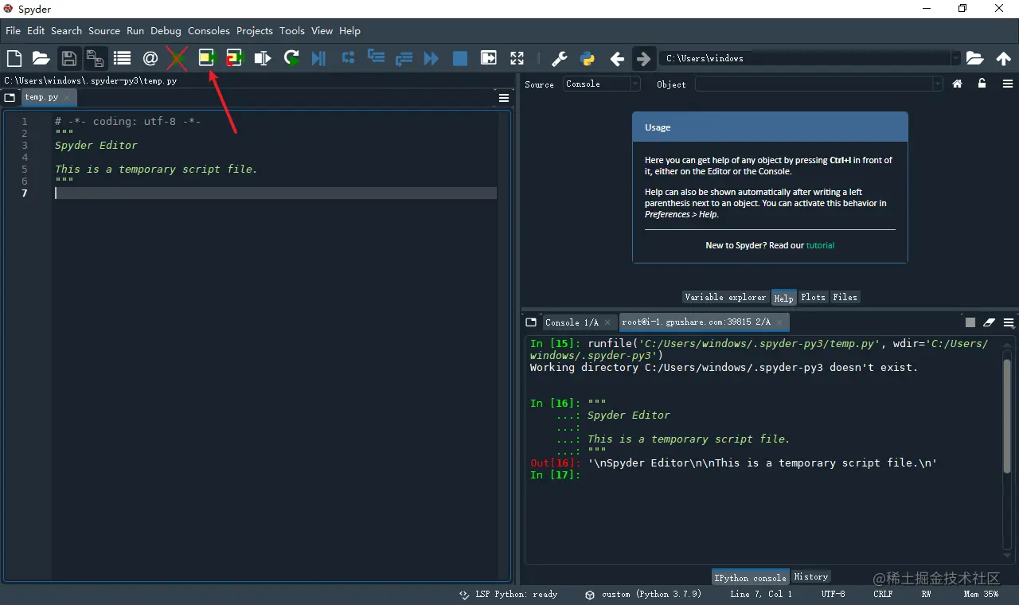
Task: Step return debug icon
Action: 404,58
